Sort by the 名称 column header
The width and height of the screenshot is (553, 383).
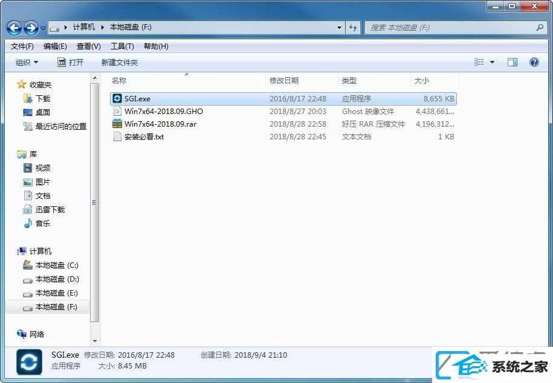119,81
